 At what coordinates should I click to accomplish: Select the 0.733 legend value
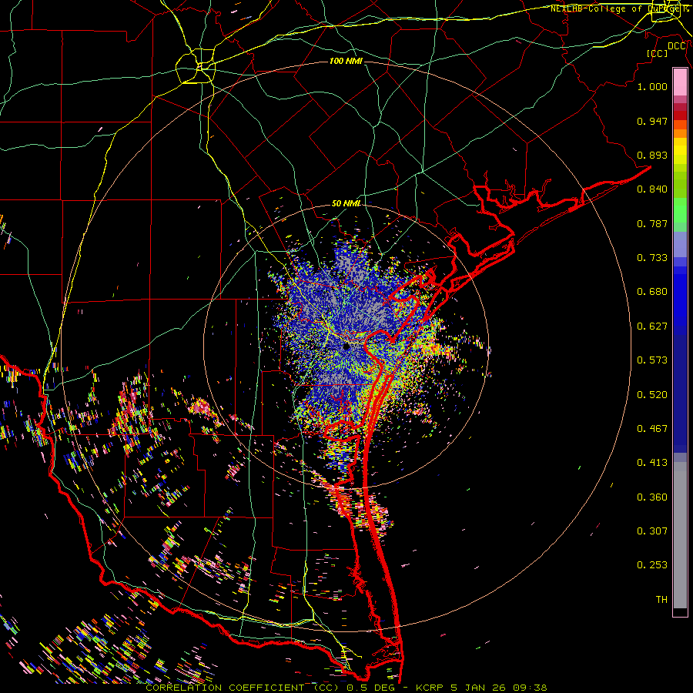(x=652, y=258)
